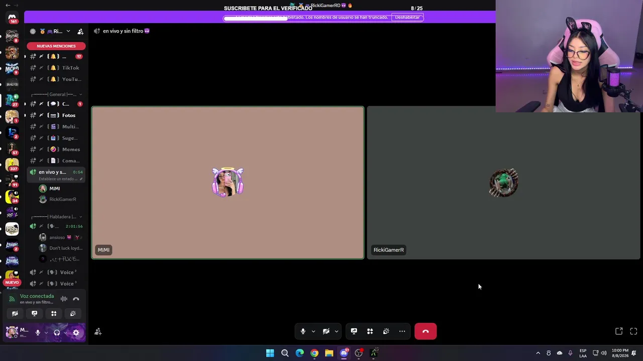Hang up with the red disconnect button
Image resolution: width=643 pixels, height=361 pixels.
coord(425,331)
